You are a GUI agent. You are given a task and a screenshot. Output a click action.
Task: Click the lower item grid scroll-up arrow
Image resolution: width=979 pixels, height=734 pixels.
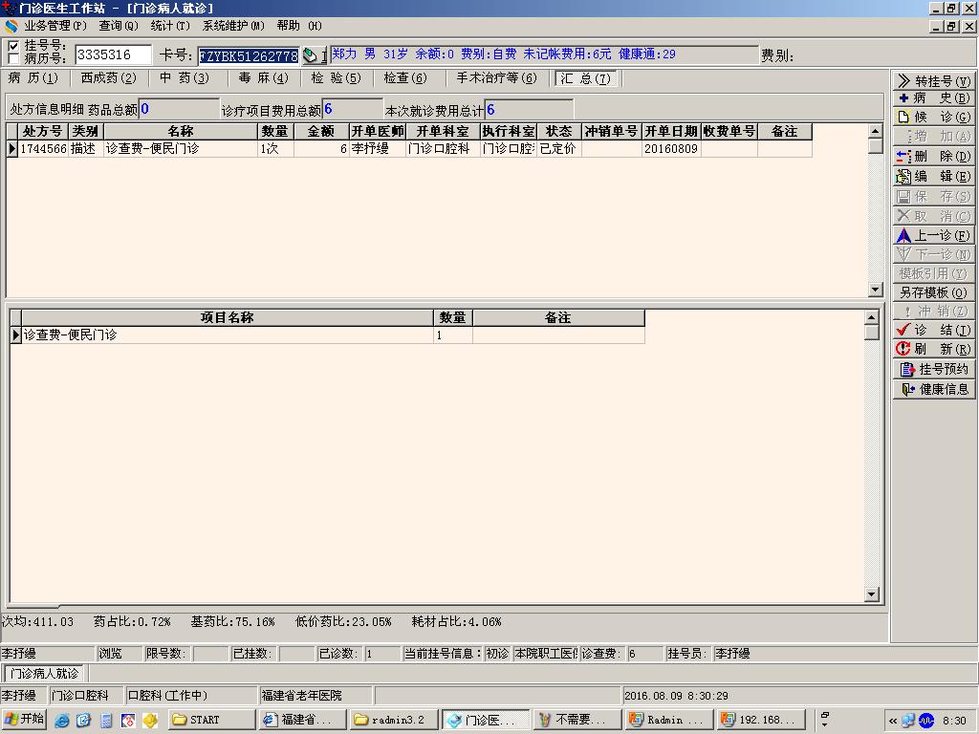pos(872,317)
